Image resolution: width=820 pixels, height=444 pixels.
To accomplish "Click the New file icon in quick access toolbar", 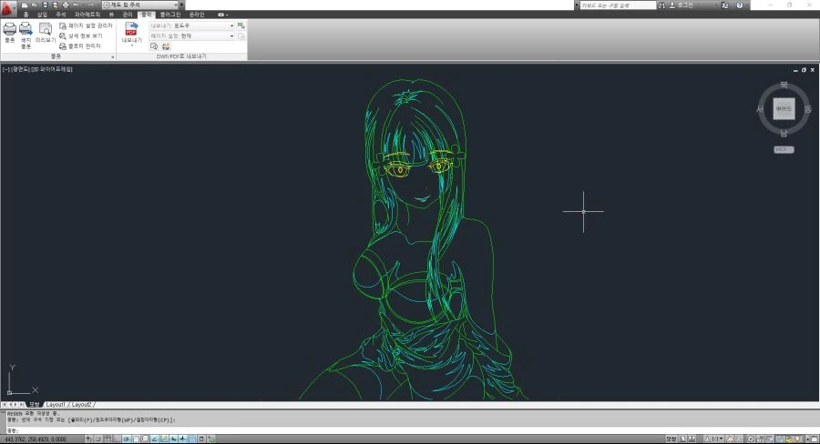I will [x=25, y=5].
